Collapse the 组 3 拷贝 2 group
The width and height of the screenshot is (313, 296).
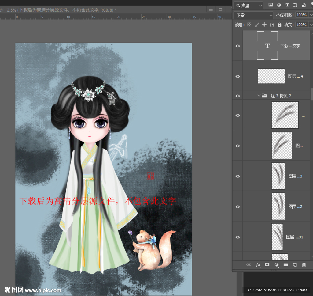pos(259,96)
